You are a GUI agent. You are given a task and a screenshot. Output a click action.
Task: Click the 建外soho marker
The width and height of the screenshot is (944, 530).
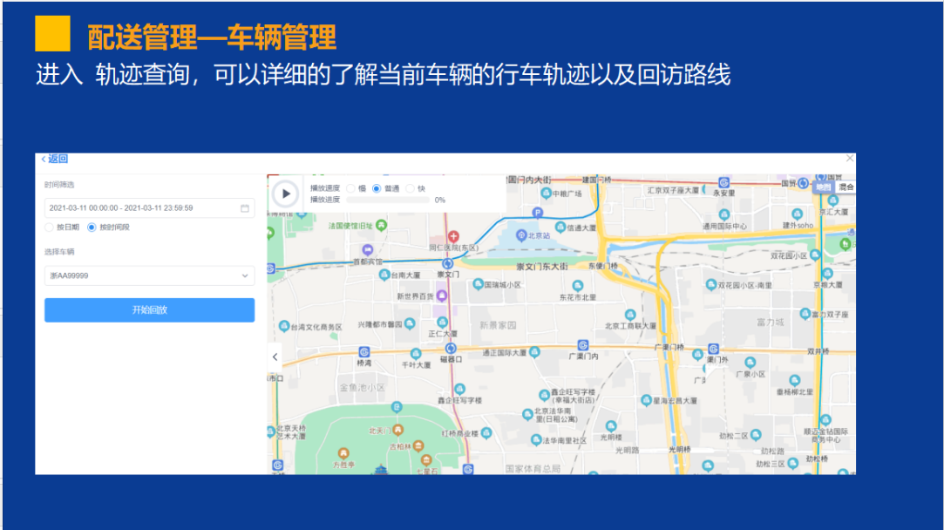coord(797,214)
